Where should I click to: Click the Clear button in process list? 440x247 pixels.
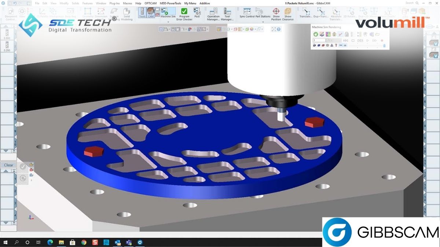(x=8, y=165)
